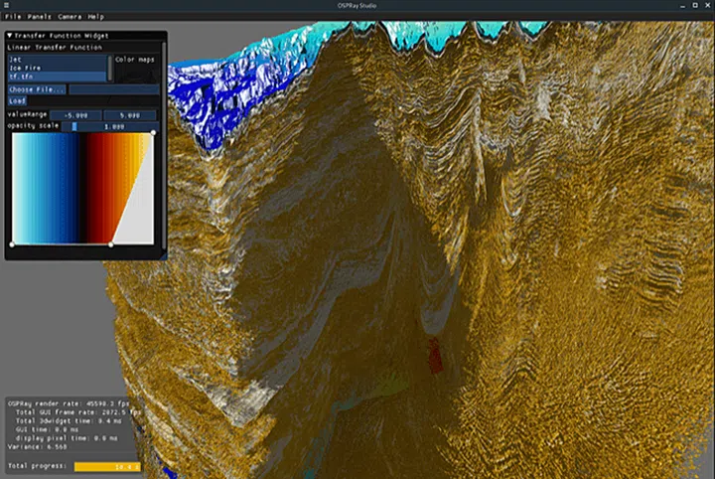Click the valueRange maximum field

(x=129, y=115)
